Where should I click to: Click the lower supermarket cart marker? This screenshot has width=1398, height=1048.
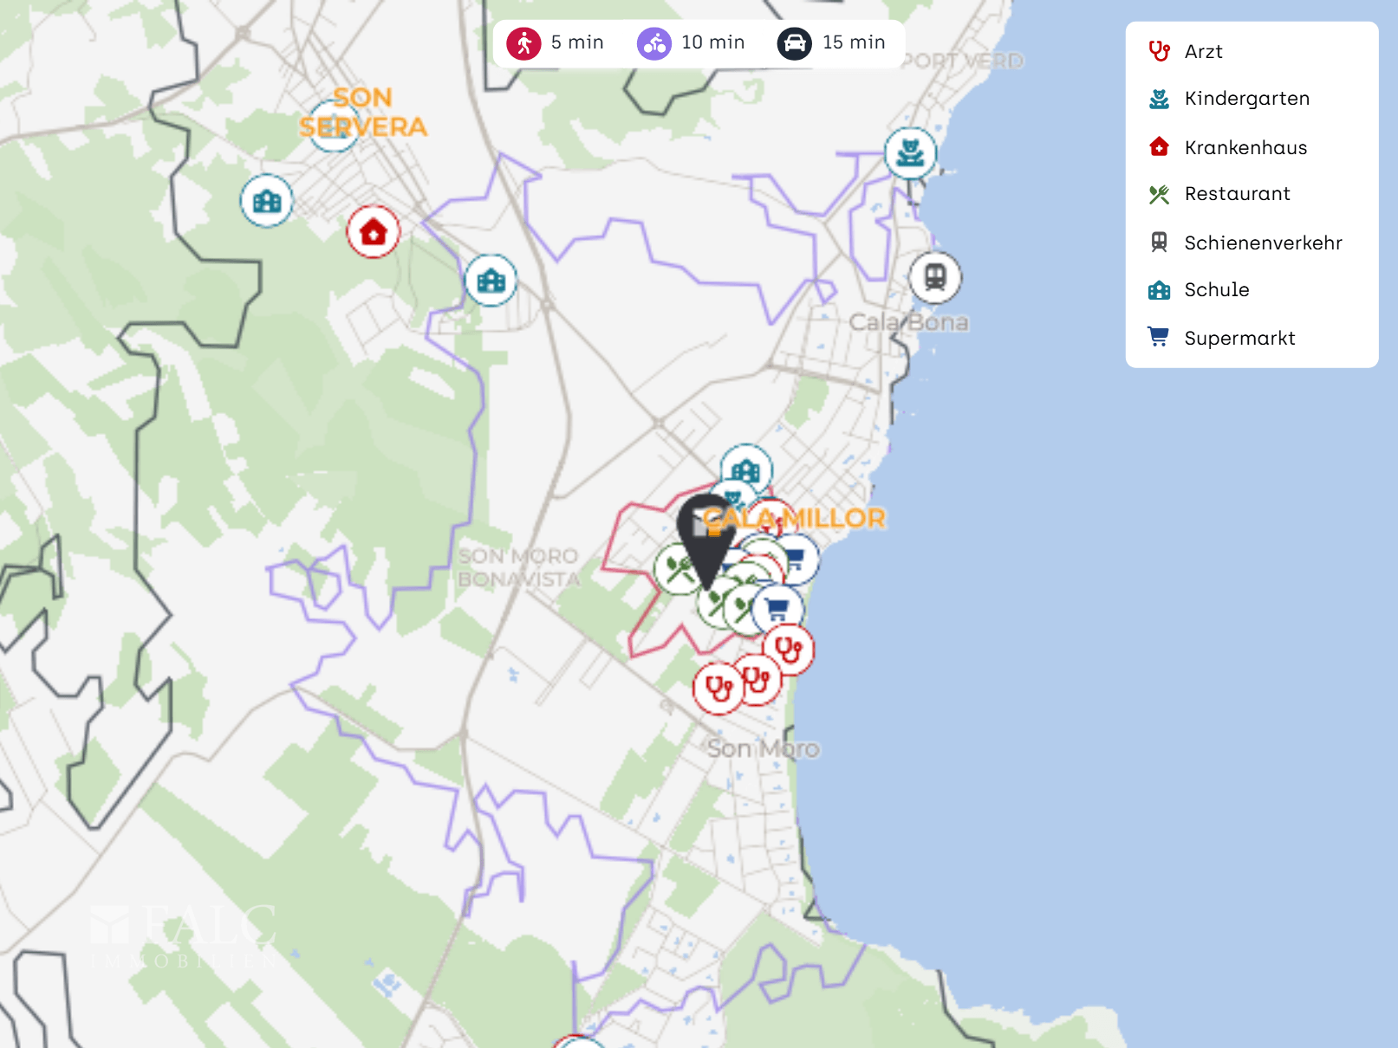tap(777, 609)
